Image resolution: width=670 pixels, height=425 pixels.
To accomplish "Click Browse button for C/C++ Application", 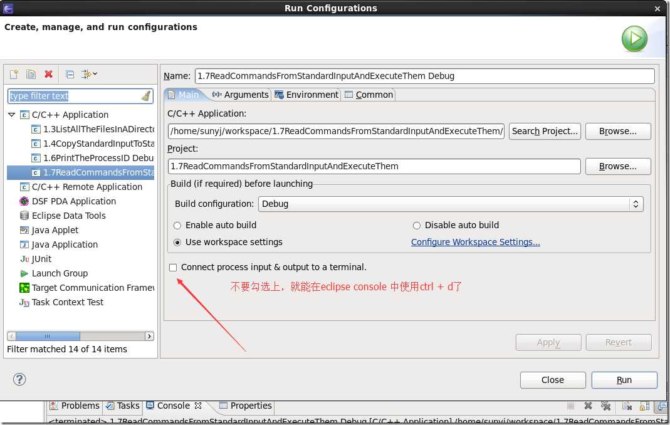I will [x=618, y=131].
